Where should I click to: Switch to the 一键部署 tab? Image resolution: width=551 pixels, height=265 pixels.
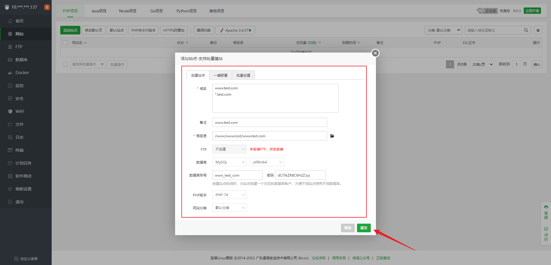(221, 75)
